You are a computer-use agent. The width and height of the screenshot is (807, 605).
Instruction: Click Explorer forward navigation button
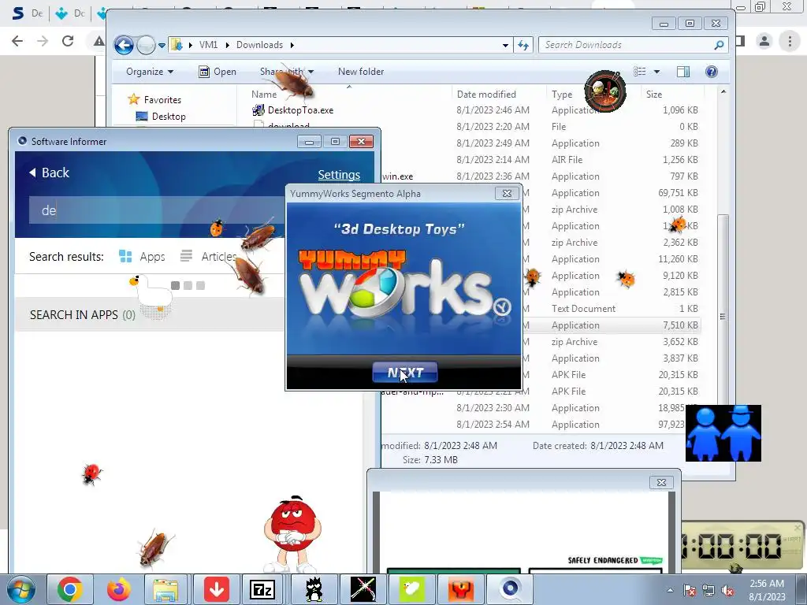(x=146, y=45)
